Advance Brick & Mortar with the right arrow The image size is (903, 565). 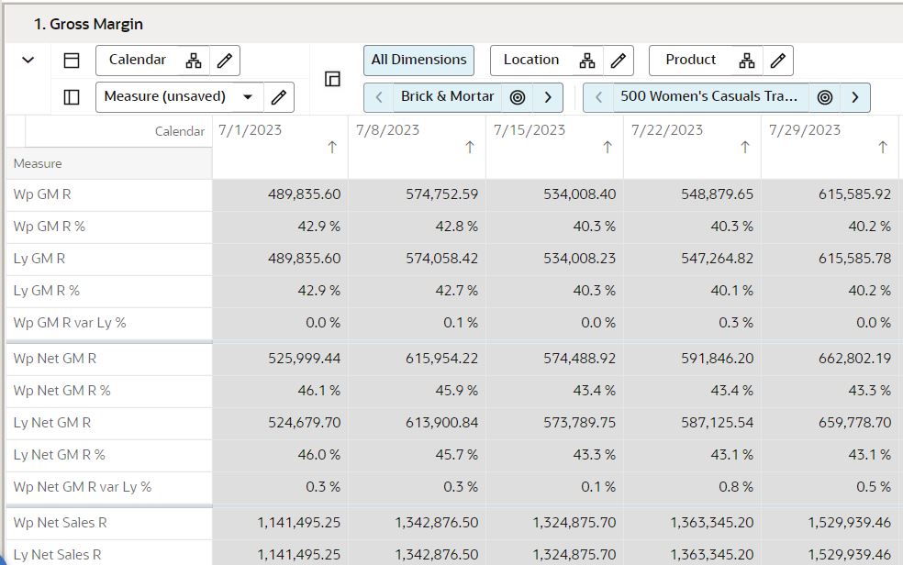click(x=550, y=95)
